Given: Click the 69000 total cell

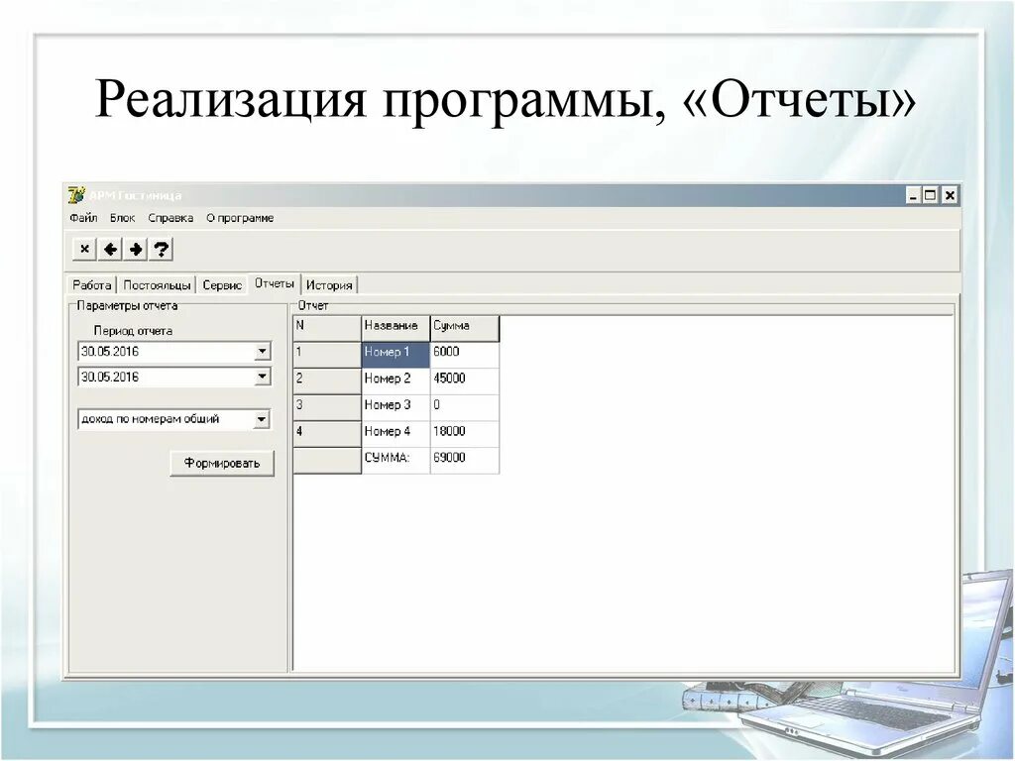Looking at the screenshot, I should 465,461.
